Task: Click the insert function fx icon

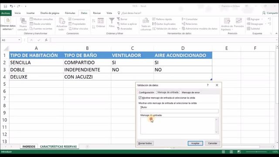Action: click(46, 40)
